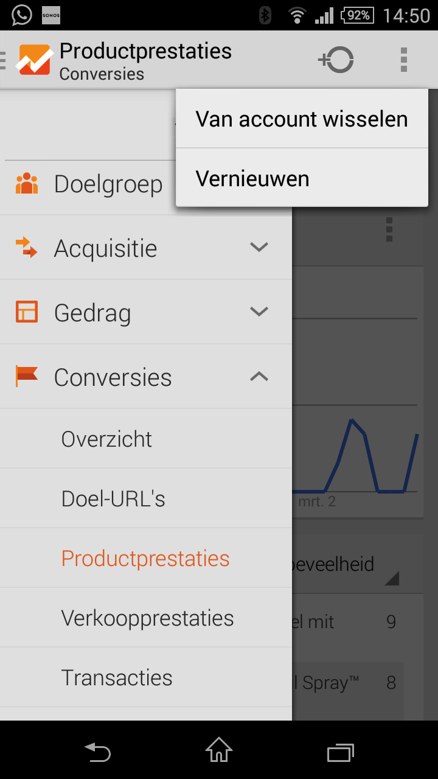Screen dimensions: 438x779
Task: Open the three-dot overflow menu in header
Action: tap(403, 60)
